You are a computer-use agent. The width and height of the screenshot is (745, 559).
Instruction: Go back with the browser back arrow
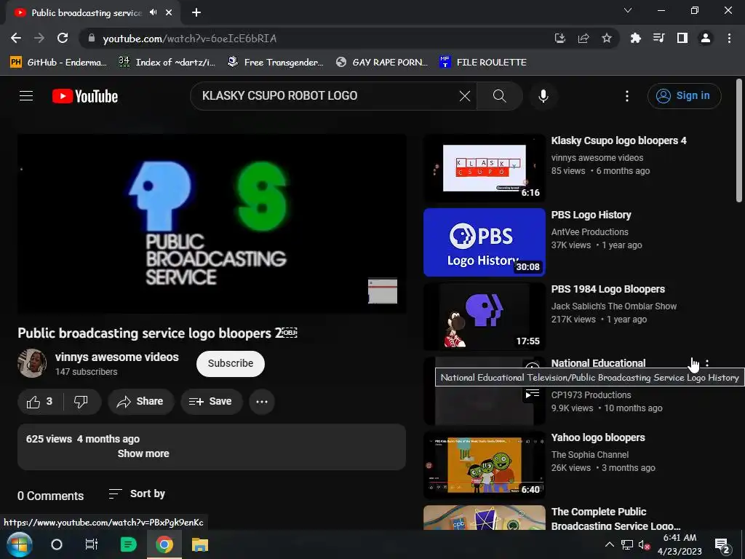(x=16, y=38)
